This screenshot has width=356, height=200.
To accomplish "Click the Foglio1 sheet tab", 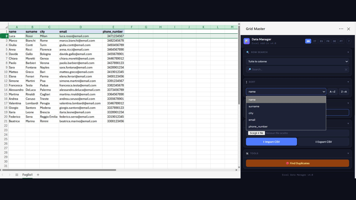I will 27,174.
